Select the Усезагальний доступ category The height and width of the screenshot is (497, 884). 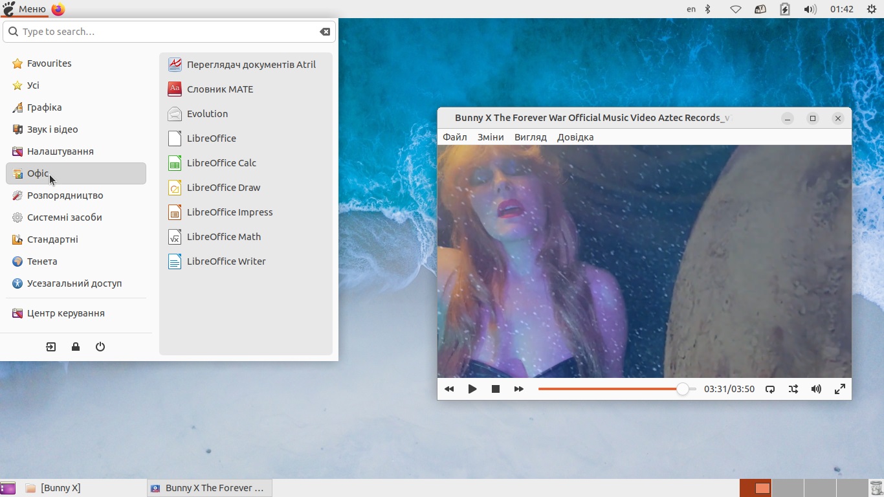pyautogui.click(x=76, y=283)
